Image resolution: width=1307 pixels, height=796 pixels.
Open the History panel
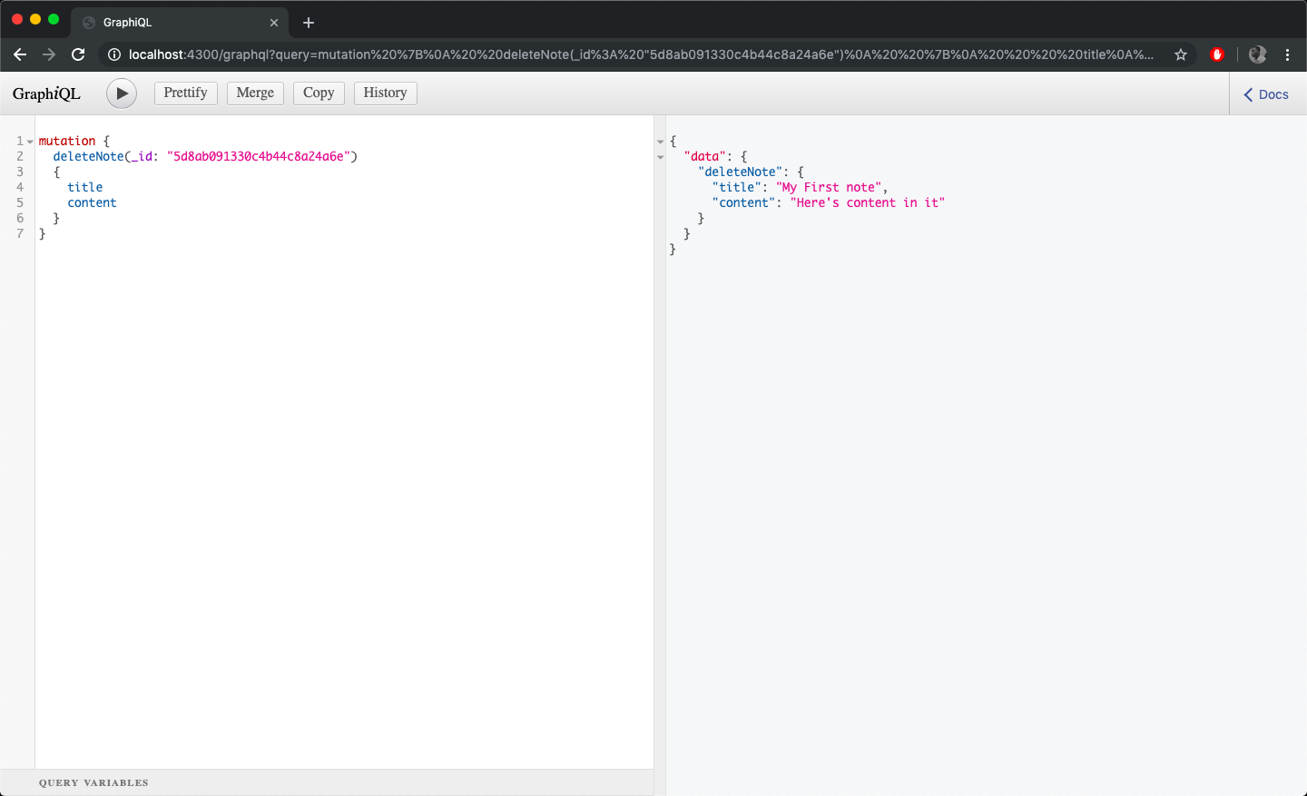(x=385, y=93)
